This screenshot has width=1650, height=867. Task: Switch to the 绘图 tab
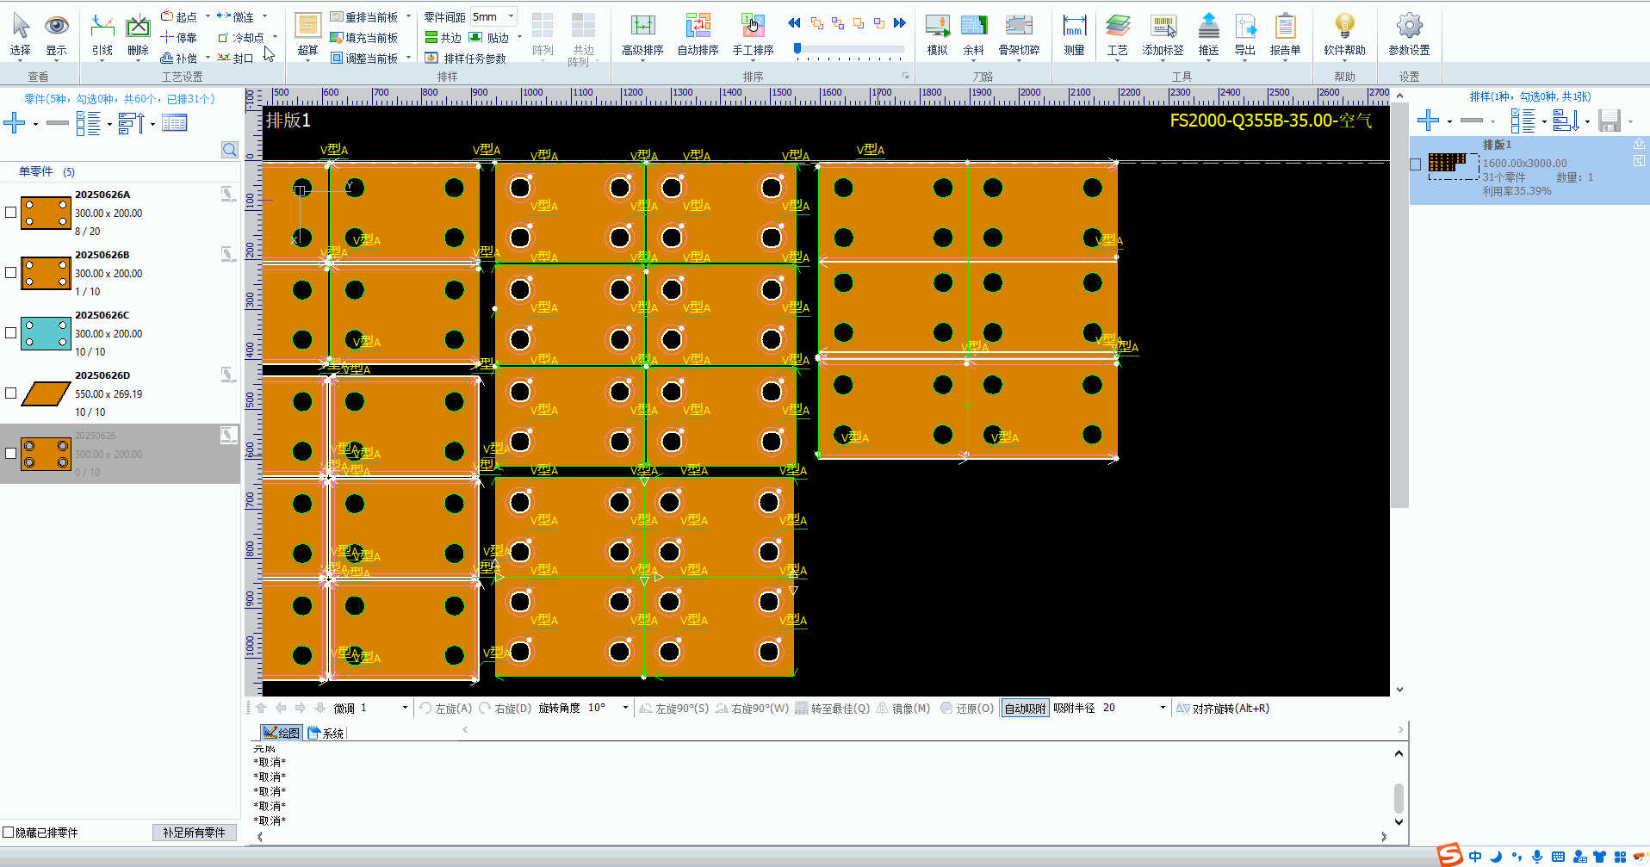pos(282,733)
